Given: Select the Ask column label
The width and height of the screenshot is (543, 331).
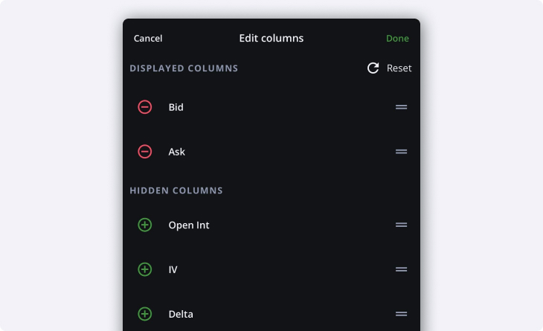Looking at the screenshot, I should [x=177, y=152].
